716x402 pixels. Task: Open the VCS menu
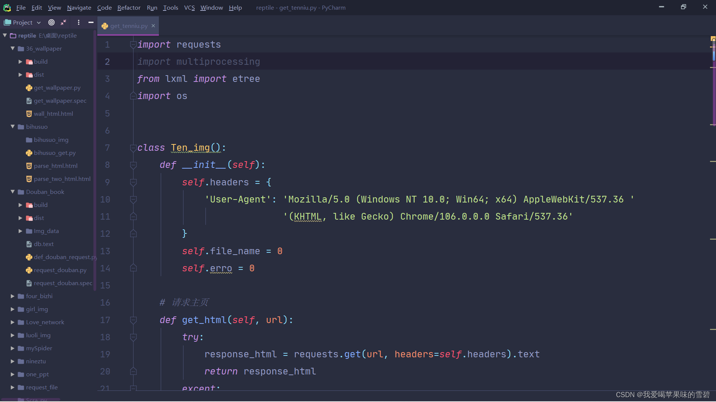[x=189, y=7]
